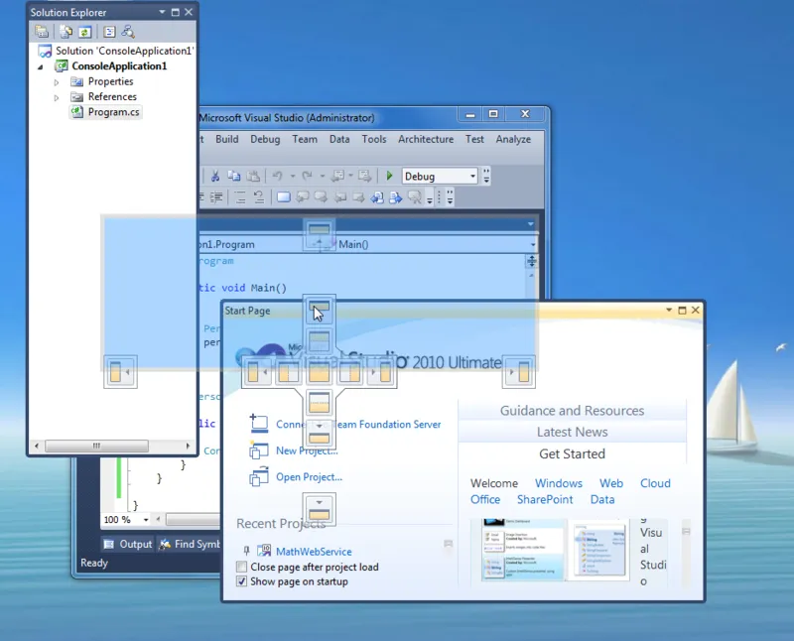Toggle a bookmark on the current line
Image resolution: width=794 pixels, height=641 pixels.
(x=284, y=196)
